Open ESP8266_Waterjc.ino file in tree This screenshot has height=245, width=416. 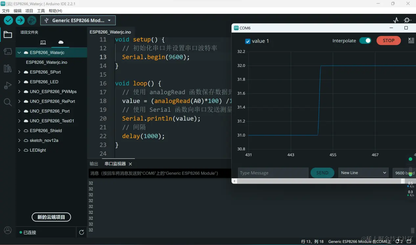pos(47,62)
